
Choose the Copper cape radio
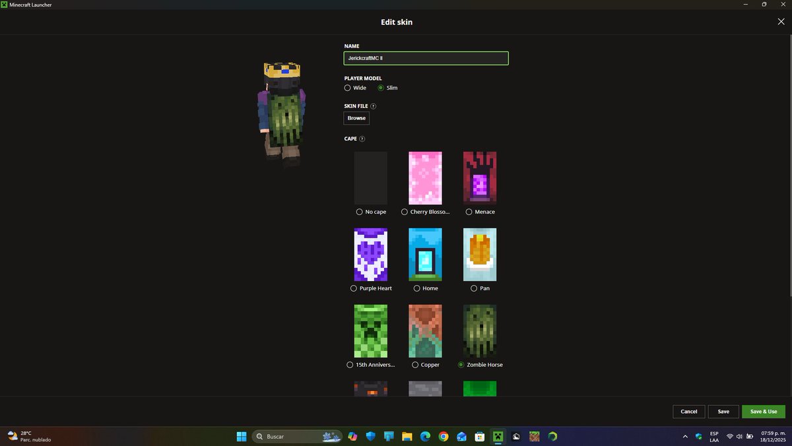[414, 365]
